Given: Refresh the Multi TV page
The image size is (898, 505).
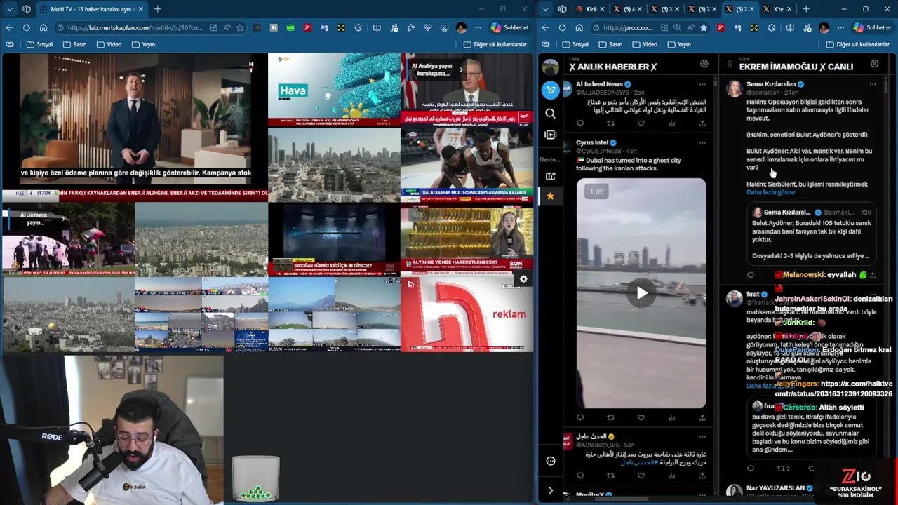Looking at the screenshot, I should coord(26,27).
